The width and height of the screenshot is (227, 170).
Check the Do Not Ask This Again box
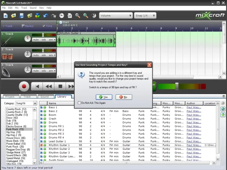(79, 103)
